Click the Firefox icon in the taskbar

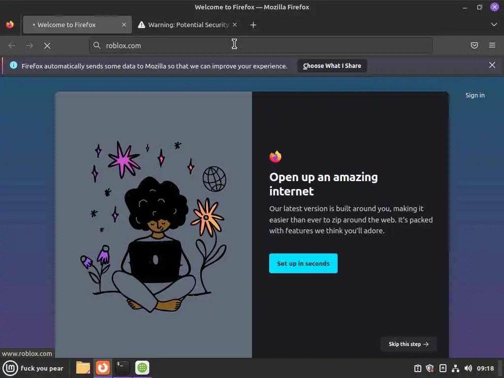pos(103,368)
